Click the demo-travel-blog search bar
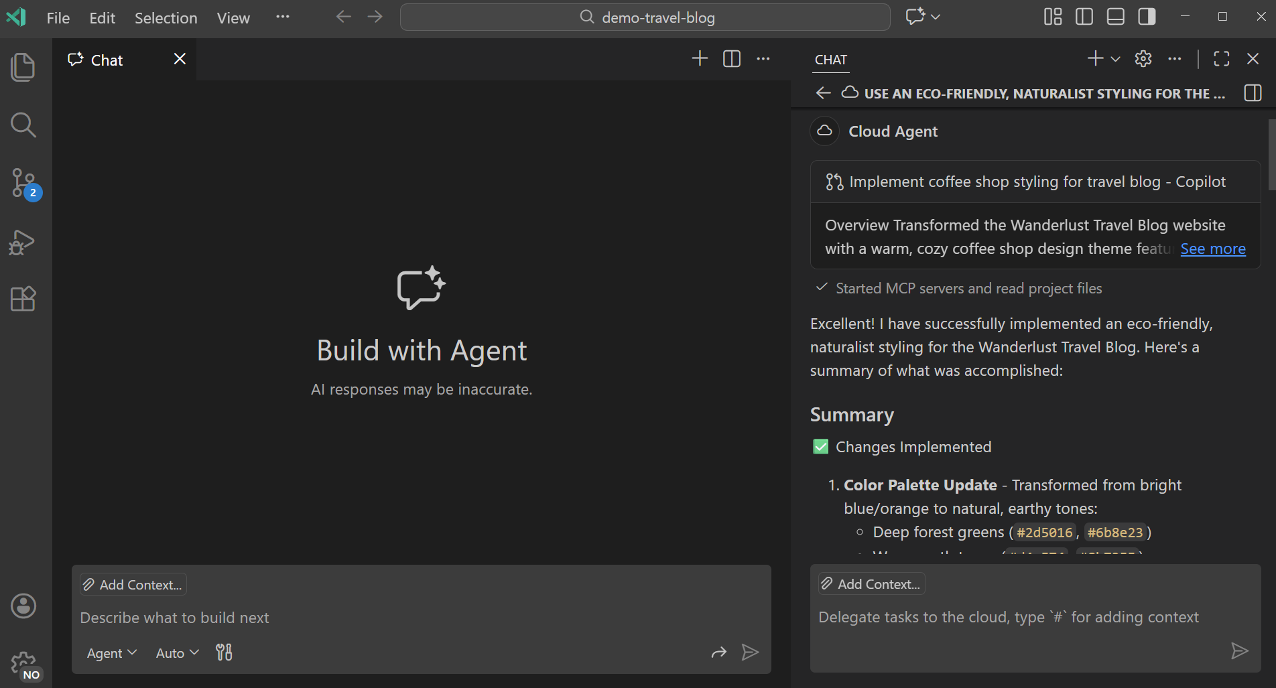The width and height of the screenshot is (1276, 688). pos(645,17)
